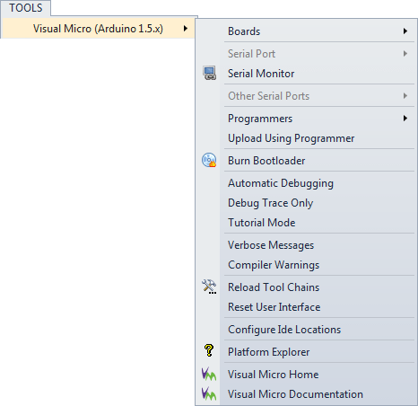Click the Serial Monitor computer icon

[x=209, y=74]
